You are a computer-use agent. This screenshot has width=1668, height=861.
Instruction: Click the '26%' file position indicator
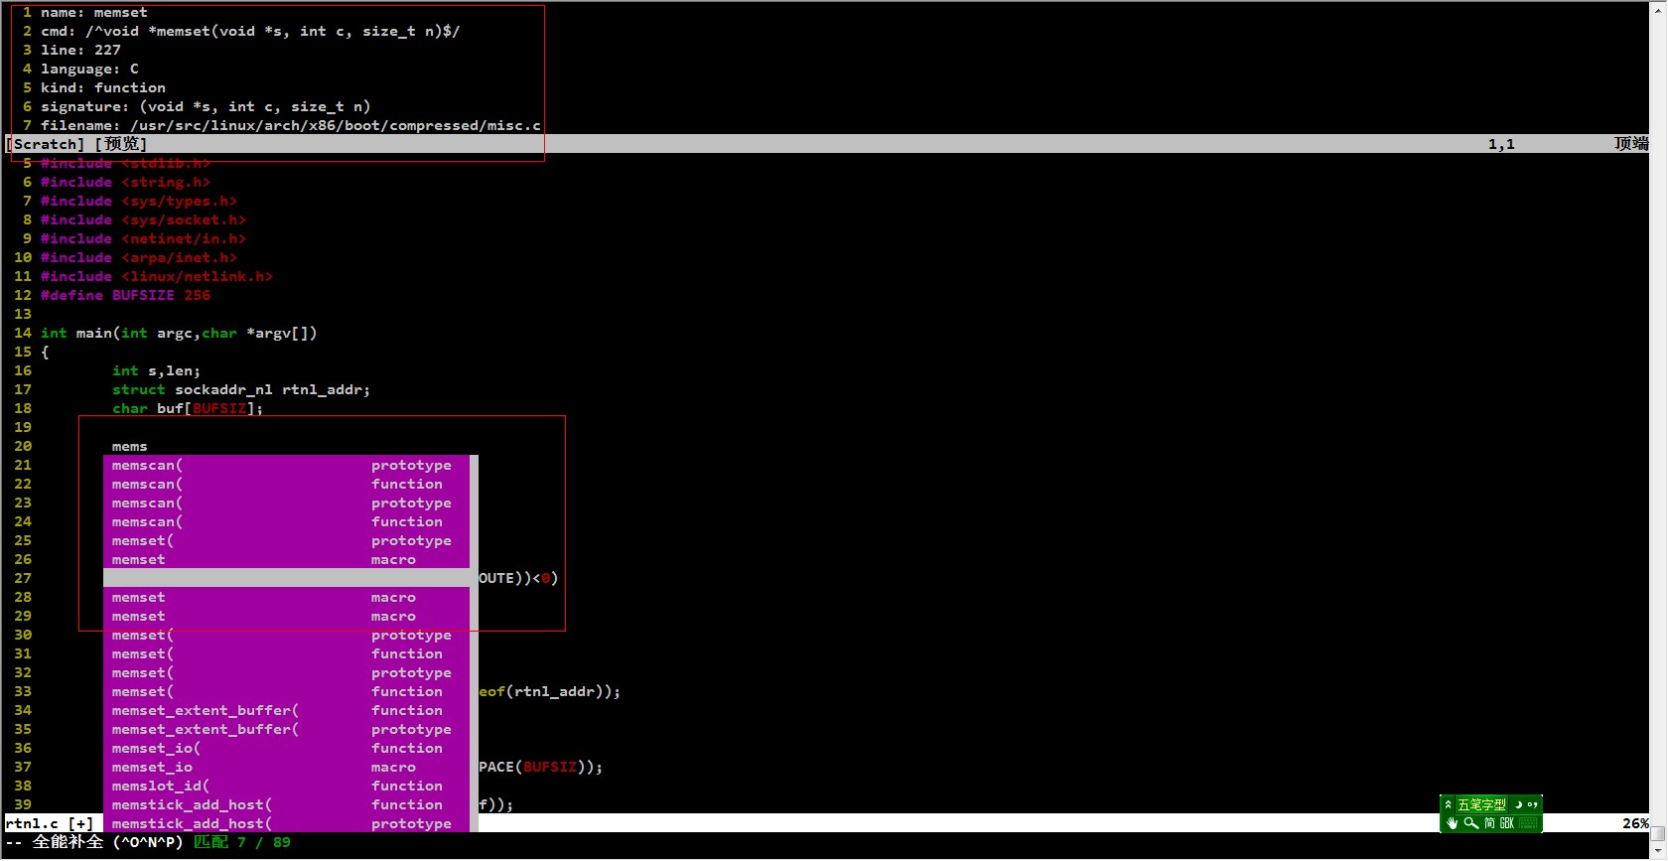coord(1635,823)
